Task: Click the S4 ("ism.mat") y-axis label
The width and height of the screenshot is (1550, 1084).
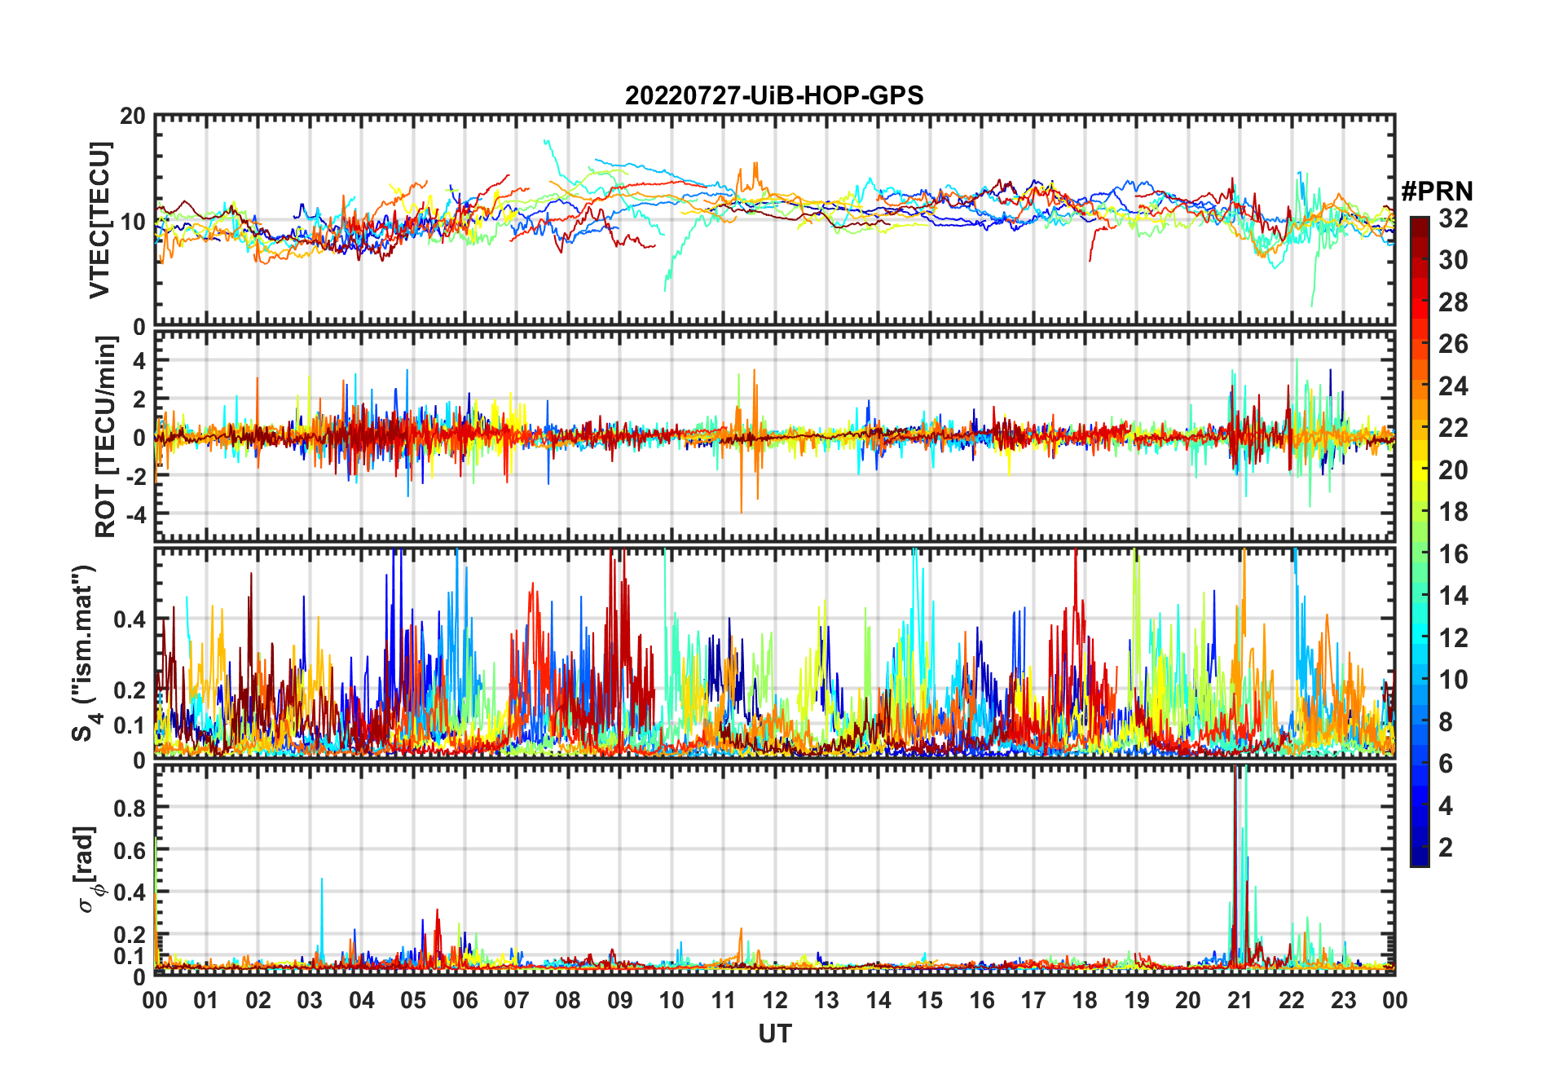Action: (x=84, y=653)
